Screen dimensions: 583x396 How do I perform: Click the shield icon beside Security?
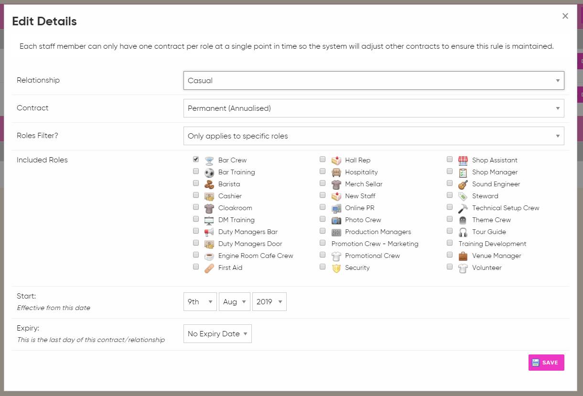coord(336,268)
